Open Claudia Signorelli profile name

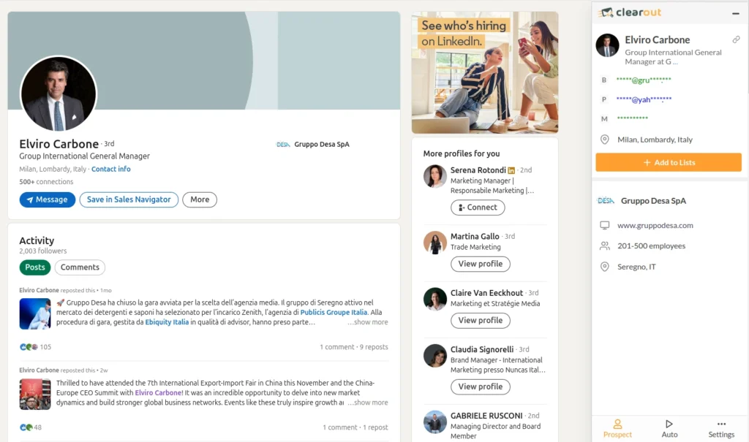click(482, 349)
